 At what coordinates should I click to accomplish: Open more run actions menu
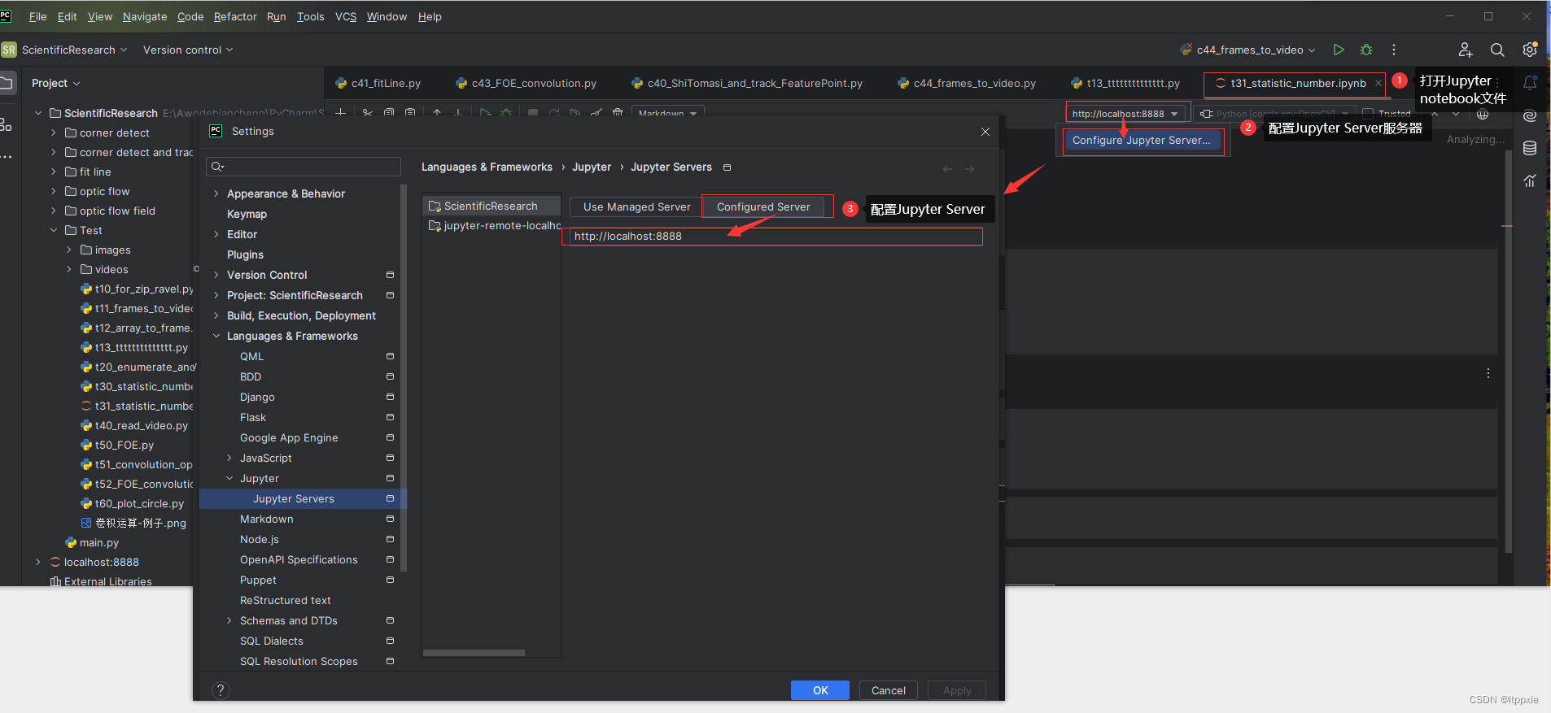point(1394,50)
